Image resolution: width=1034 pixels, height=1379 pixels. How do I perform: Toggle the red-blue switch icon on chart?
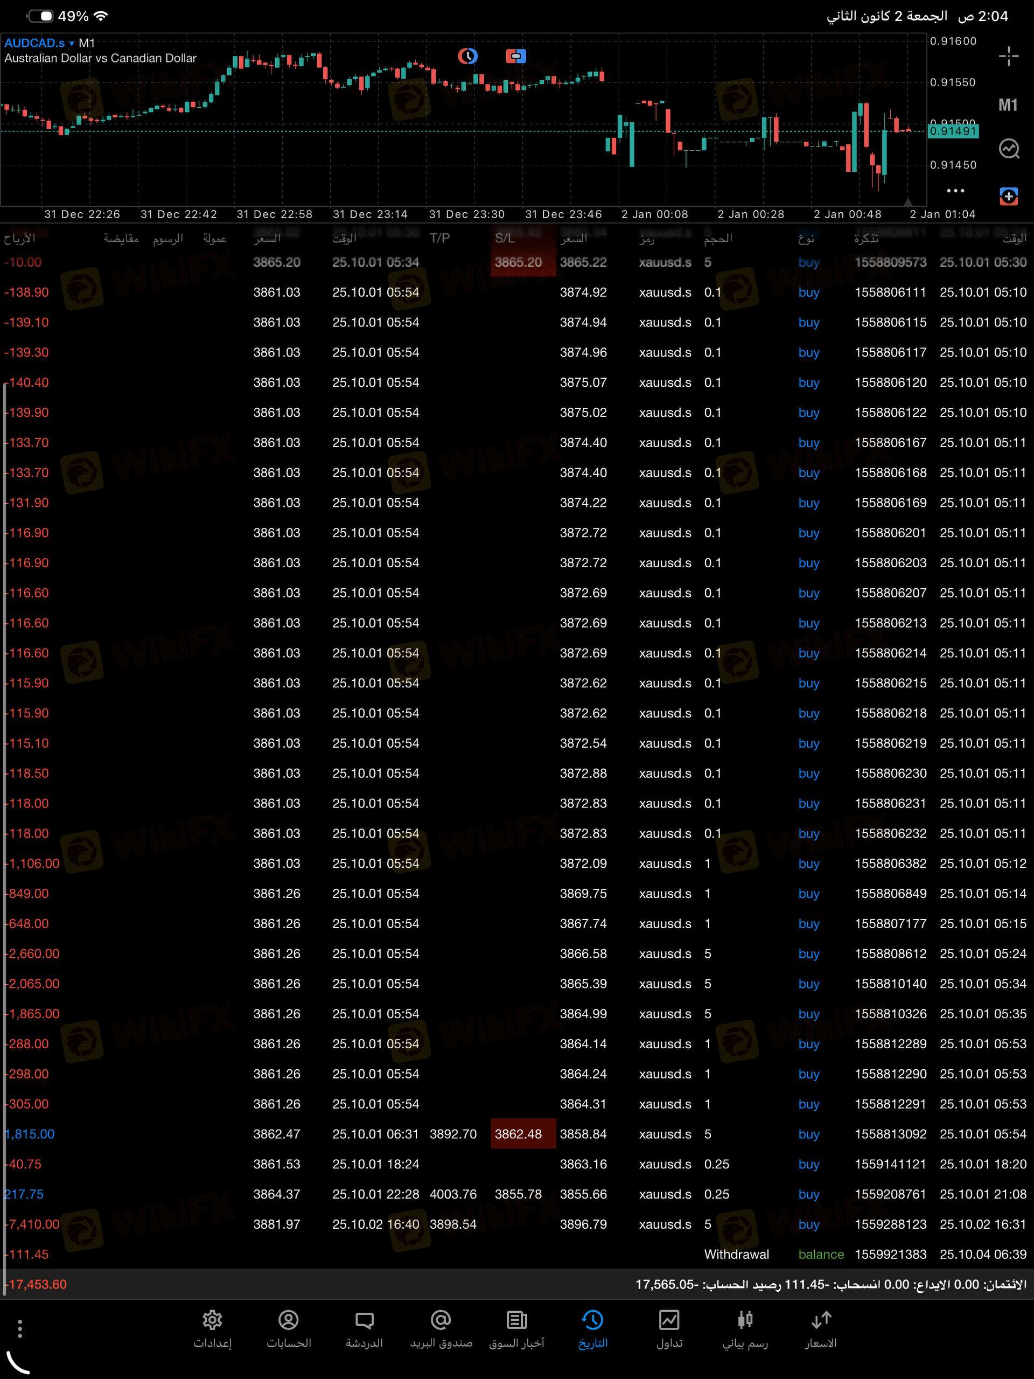click(x=515, y=56)
